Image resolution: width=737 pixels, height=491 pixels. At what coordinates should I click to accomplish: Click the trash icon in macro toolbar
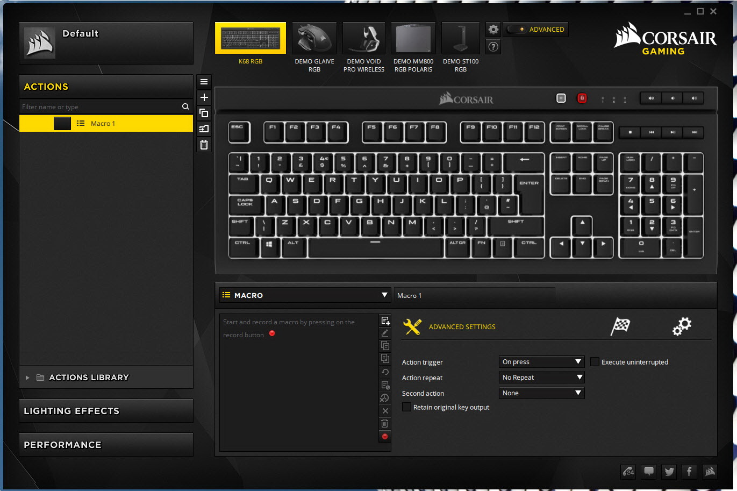click(385, 423)
